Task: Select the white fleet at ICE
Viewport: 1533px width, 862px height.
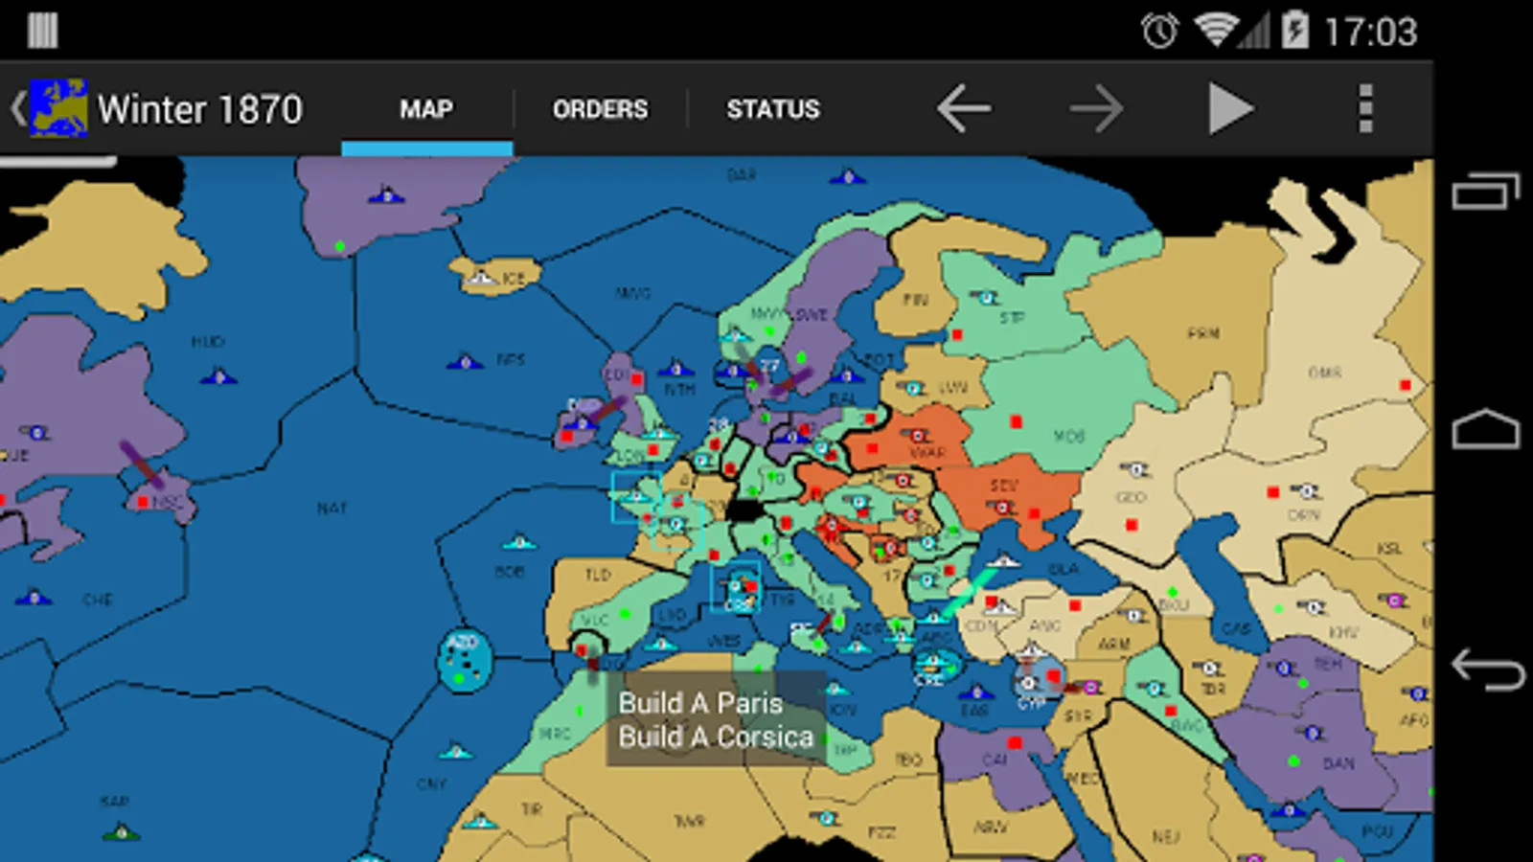Action: [x=481, y=278]
